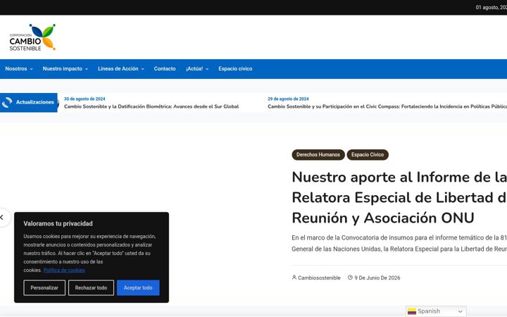This screenshot has width=507, height=317.
Task: Open the Nuestro impacto menu
Action: click(65, 68)
